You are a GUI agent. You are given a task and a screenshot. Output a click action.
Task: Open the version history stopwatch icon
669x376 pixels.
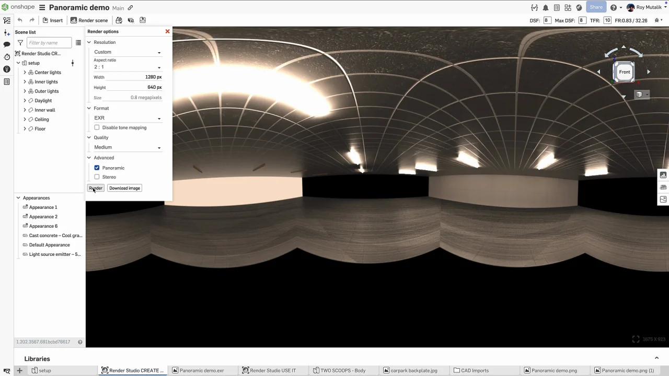[7, 57]
